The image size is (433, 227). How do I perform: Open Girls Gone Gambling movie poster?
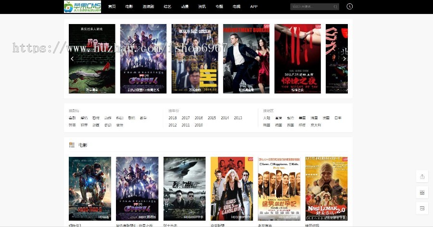pyautogui.click(x=231, y=188)
